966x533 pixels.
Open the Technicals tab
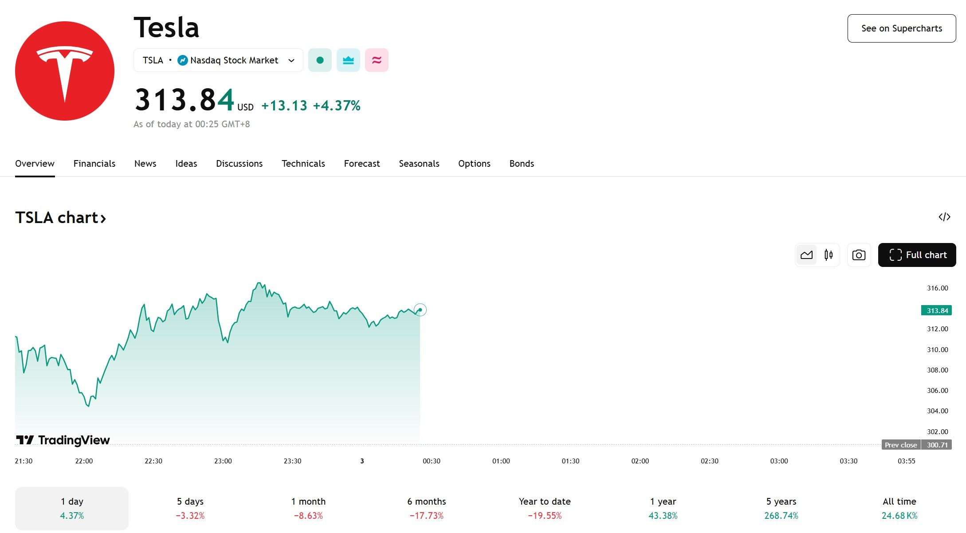click(x=303, y=164)
